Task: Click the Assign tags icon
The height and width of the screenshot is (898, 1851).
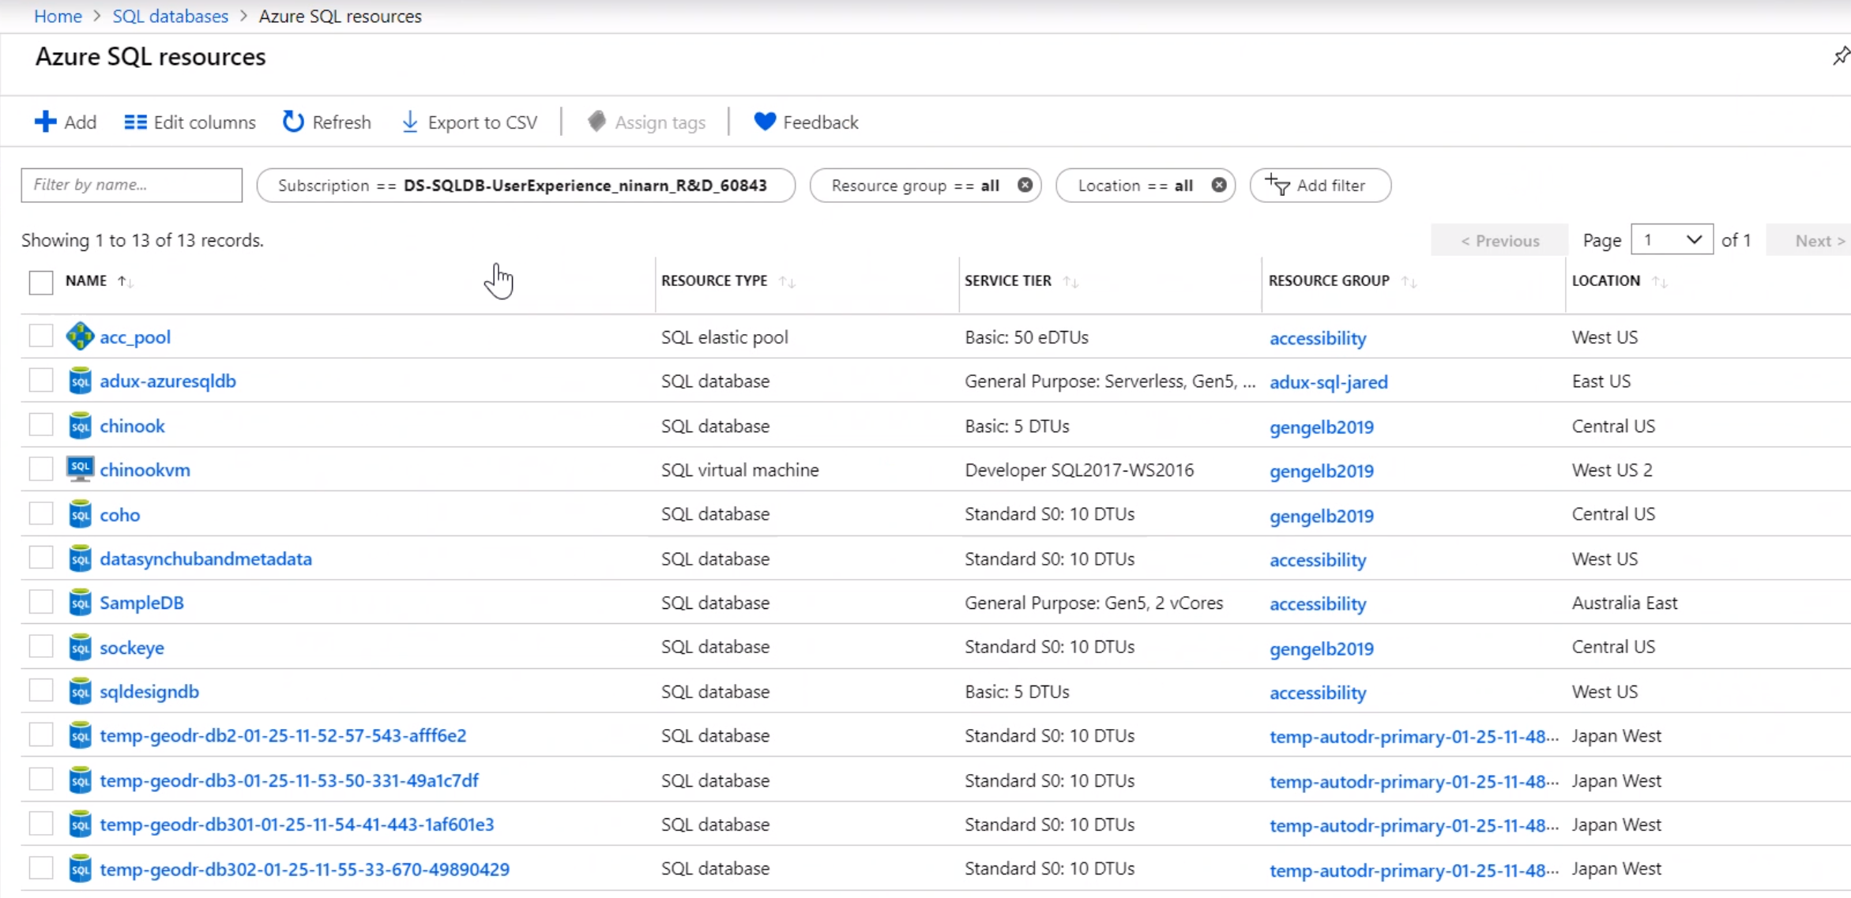Action: point(596,122)
